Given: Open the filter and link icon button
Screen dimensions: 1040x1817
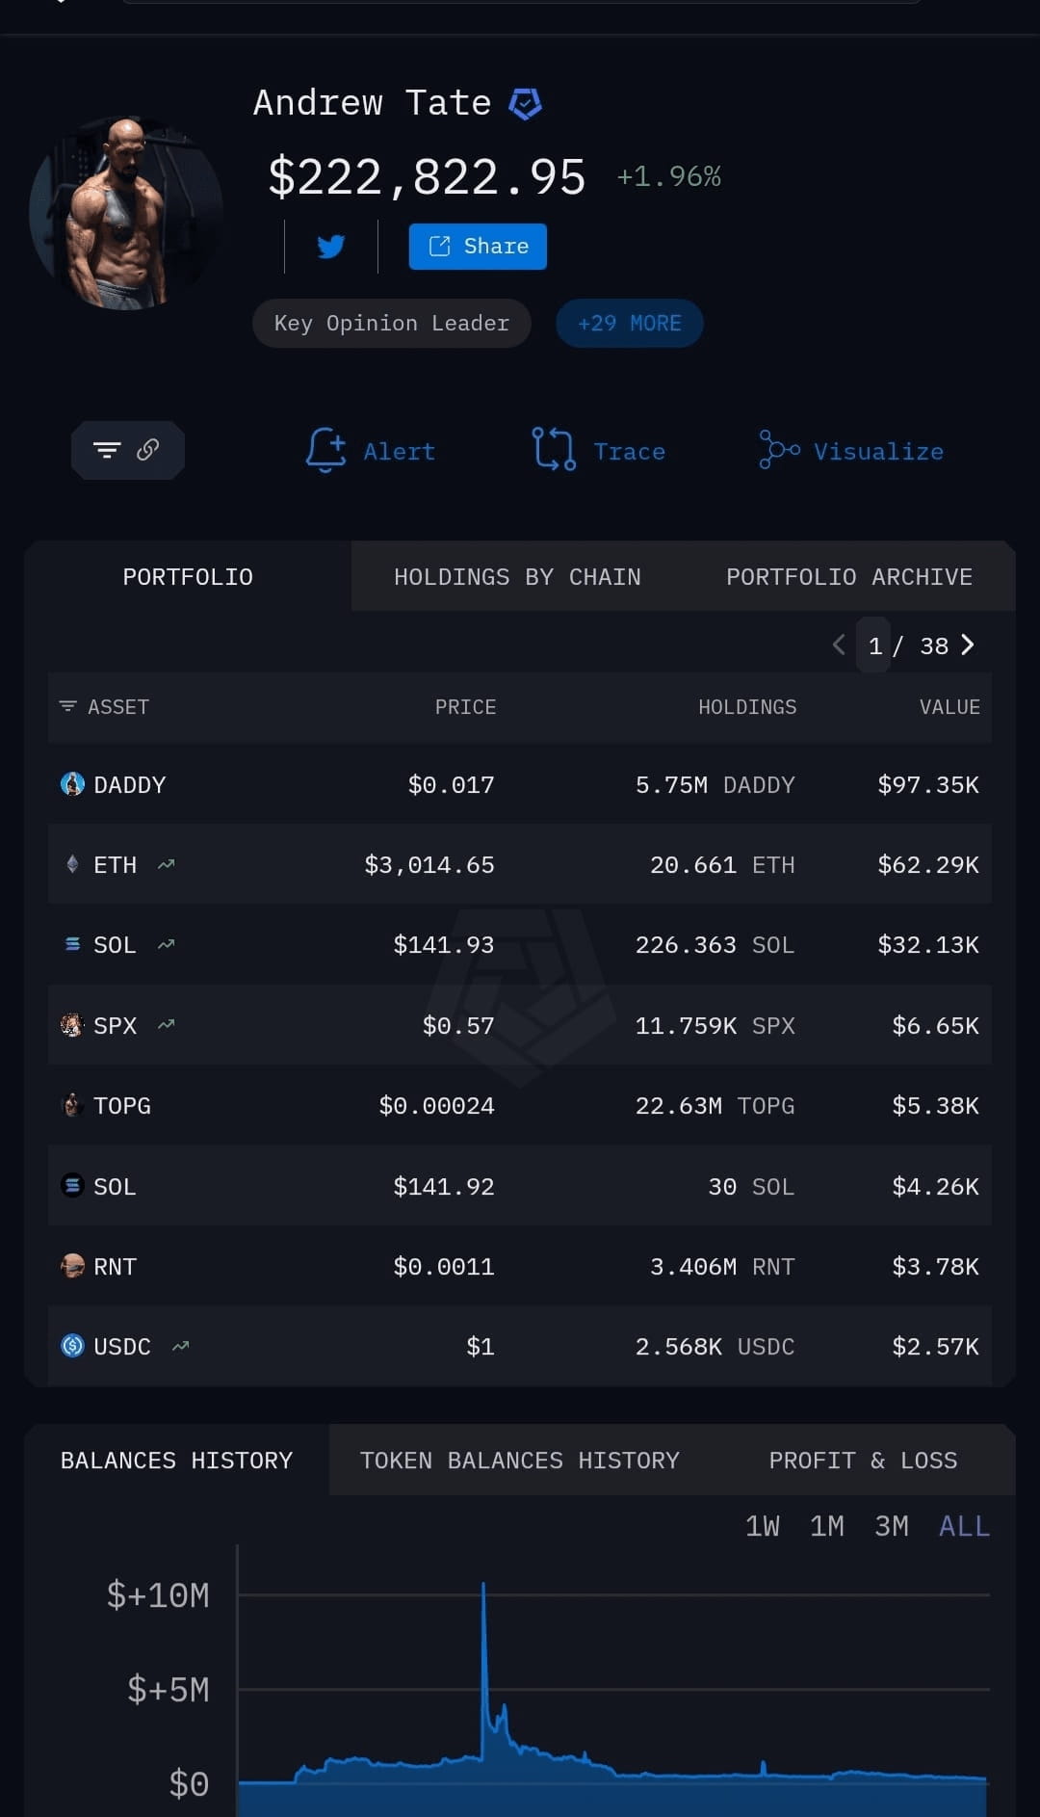Looking at the screenshot, I should click(x=127, y=450).
